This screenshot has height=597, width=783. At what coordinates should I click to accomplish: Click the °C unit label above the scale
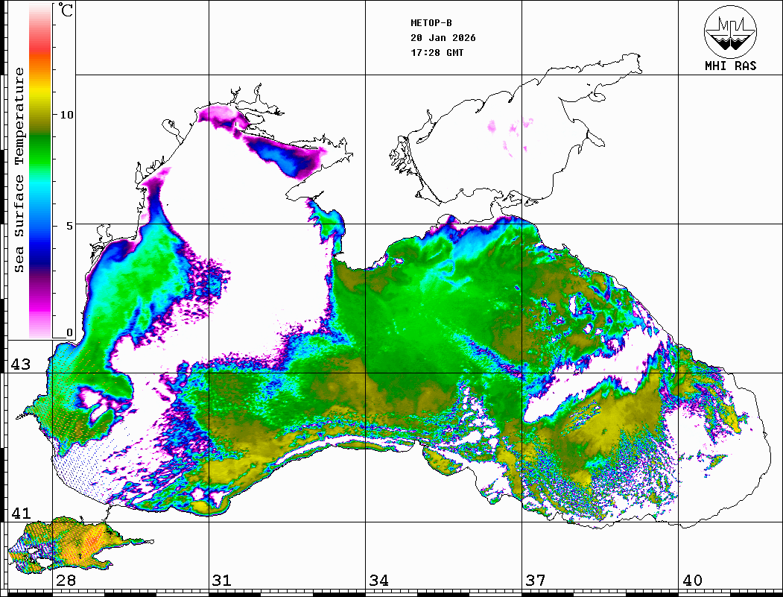pyautogui.click(x=67, y=12)
